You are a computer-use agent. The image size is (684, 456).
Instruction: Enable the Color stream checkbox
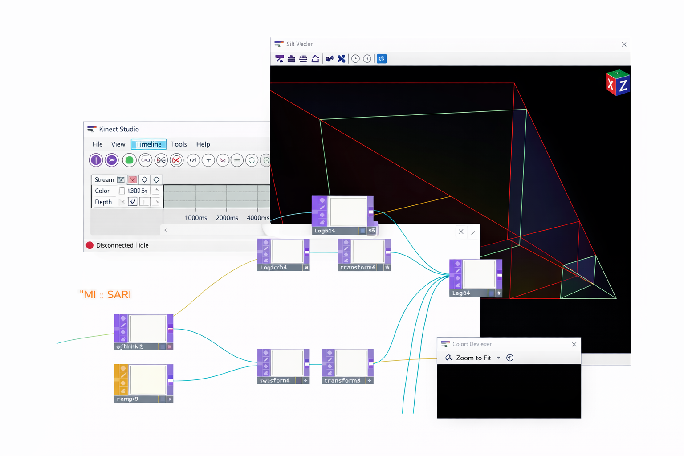point(122,191)
